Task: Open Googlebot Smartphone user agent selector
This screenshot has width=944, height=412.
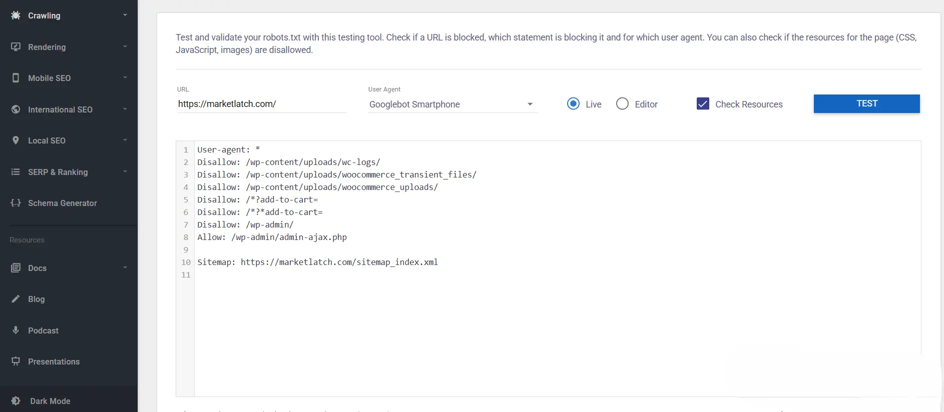Action: [x=452, y=104]
